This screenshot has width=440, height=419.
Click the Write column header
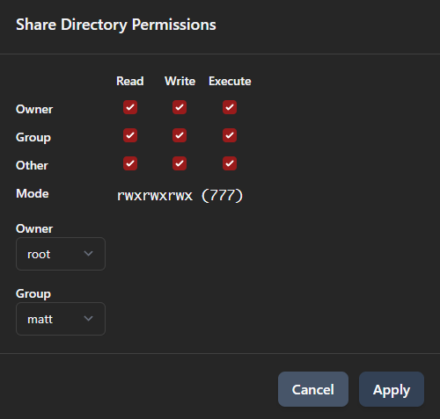pos(180,81)
